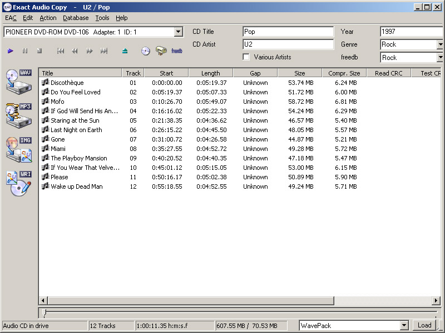Toggle the Various Artists checkbox
Image resolution: width=445 pixels, height=333 pixels.
246,57
